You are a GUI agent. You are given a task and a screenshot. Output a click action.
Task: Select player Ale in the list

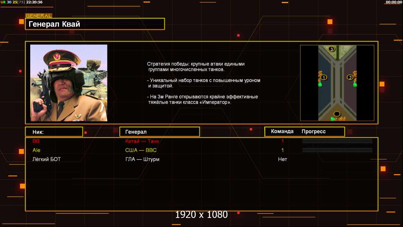tap(37, 150)
